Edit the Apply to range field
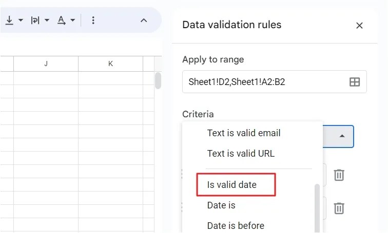Viewport: 388px width, 233px height. pyautogui.click(x=274, y=82)
